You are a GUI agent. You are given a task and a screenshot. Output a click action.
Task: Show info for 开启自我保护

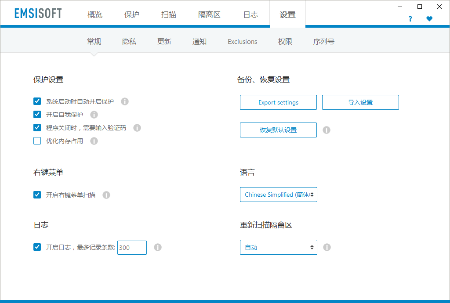coord(94,115)
